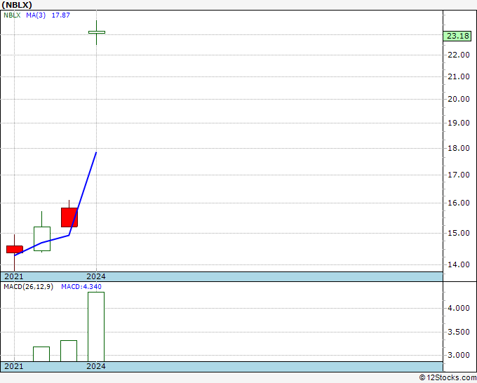Click the MACD:4.340 value label
This screenshot has width=477, height=383.
pos(81,287)
